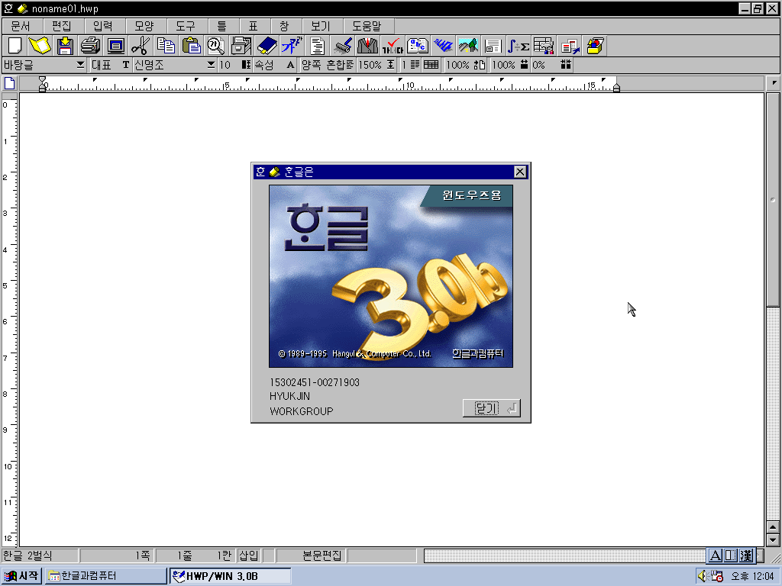Change the 0% character spacing control

click(551, 65)
